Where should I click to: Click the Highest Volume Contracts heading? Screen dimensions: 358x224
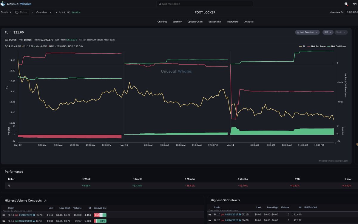click(23, 201)
